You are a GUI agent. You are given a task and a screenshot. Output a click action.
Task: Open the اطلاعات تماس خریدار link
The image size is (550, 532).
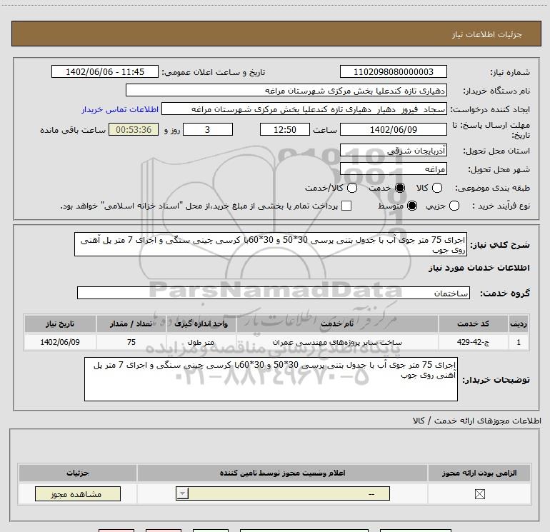[120, 109]
